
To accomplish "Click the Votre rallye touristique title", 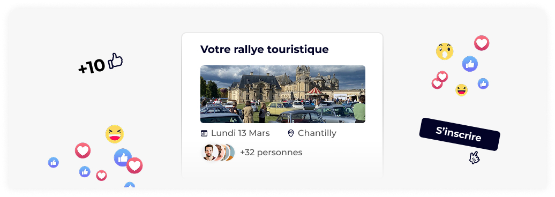I will 265,49.
